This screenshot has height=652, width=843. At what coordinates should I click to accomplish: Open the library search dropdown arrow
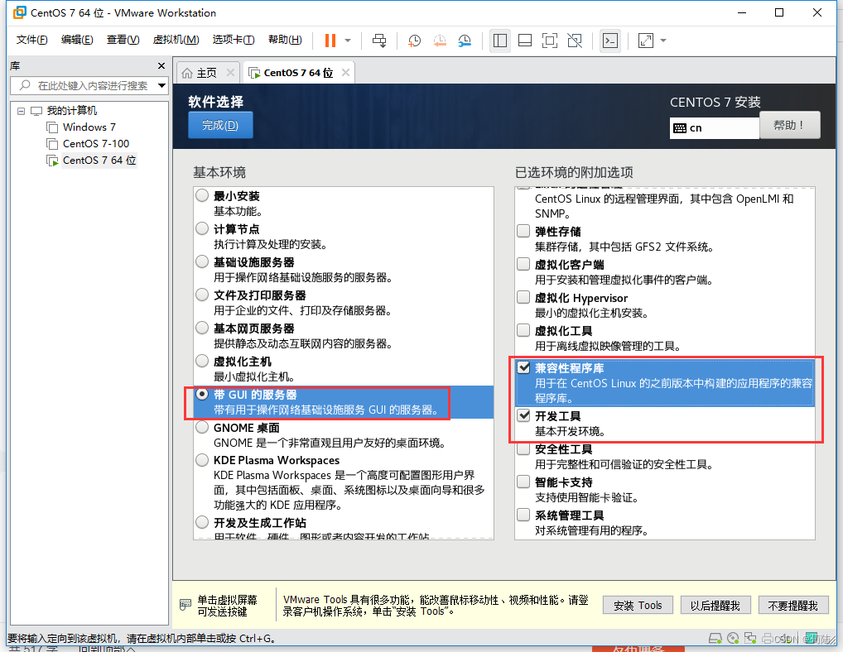pos(161,85)
